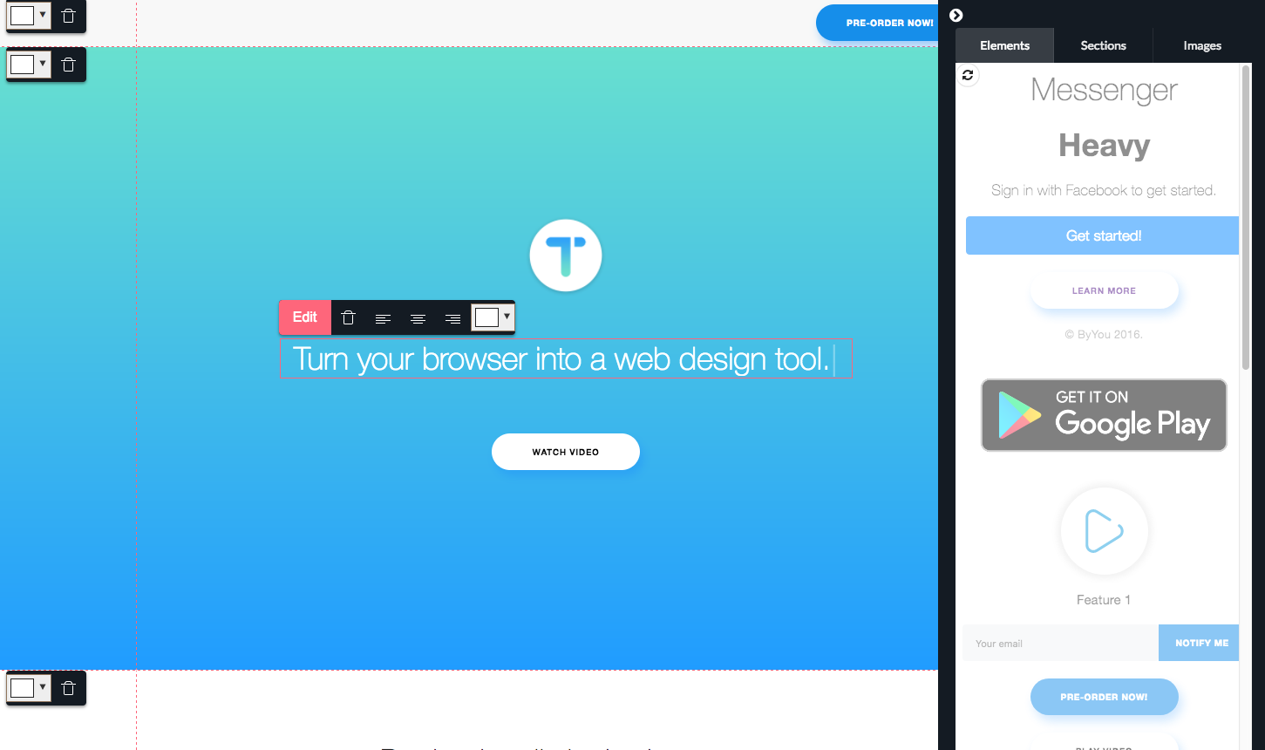Open the Images tab
1265x750 pixels.
1201,45
